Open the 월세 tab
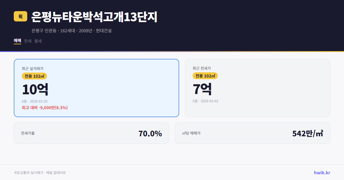 click(x=37, y=41)
